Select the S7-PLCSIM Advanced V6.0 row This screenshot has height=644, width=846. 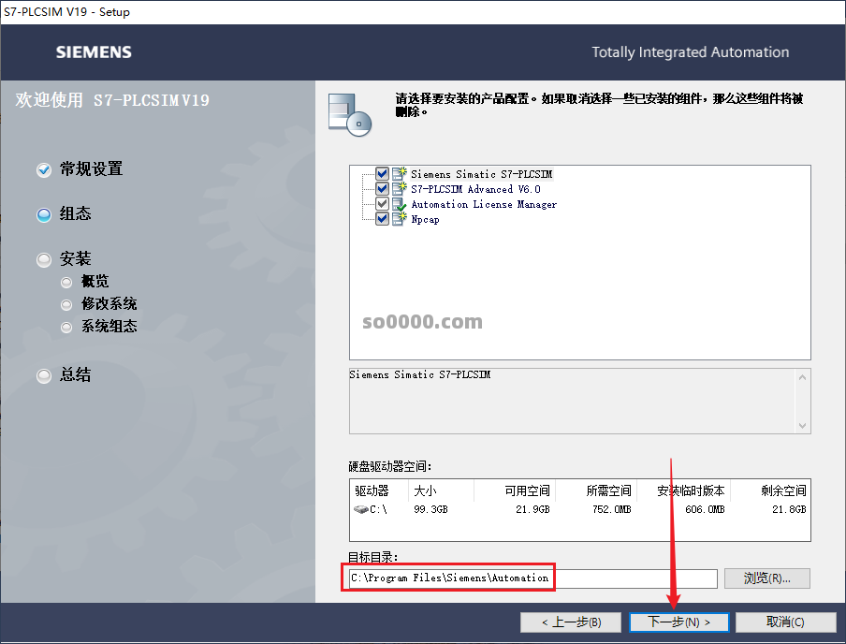pos(475,189)
